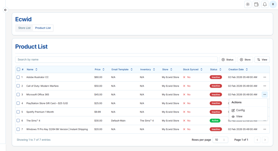Focus the Search by name field

[116, 60]
